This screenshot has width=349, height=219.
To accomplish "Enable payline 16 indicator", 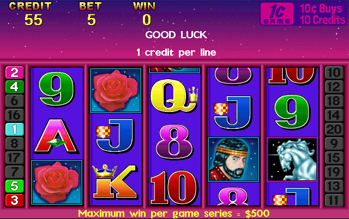I will (15, 115).
